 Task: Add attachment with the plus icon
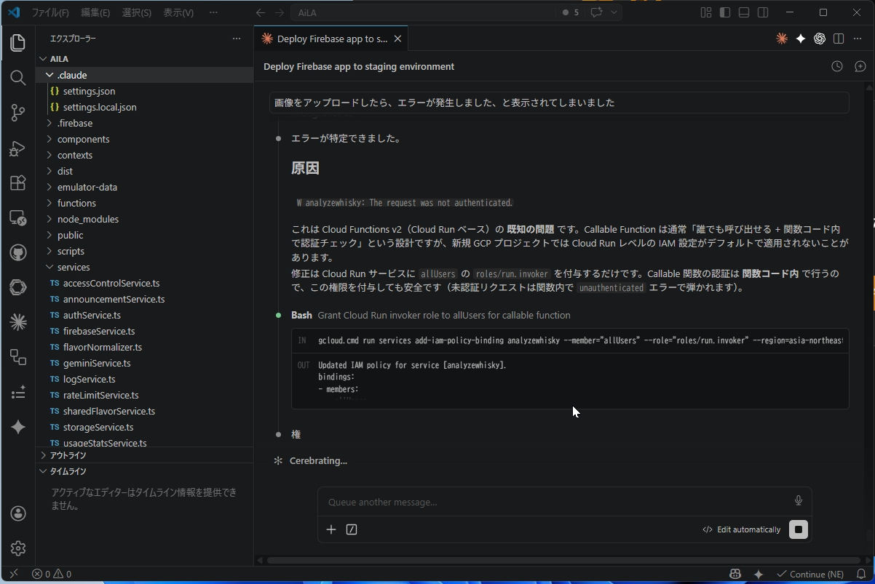[331, 529]
